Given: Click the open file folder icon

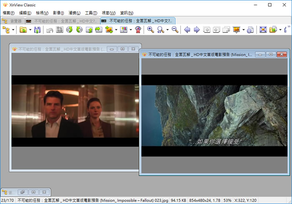Looking at the screenshot, I should click(x=23, y=30).
